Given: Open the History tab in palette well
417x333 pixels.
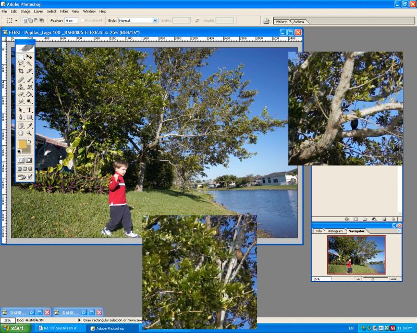Looking at the screenshot, I should [x=281, y=21].
